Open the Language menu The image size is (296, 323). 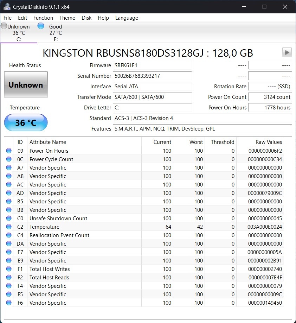pyautogui.click(x=127, y=18)
